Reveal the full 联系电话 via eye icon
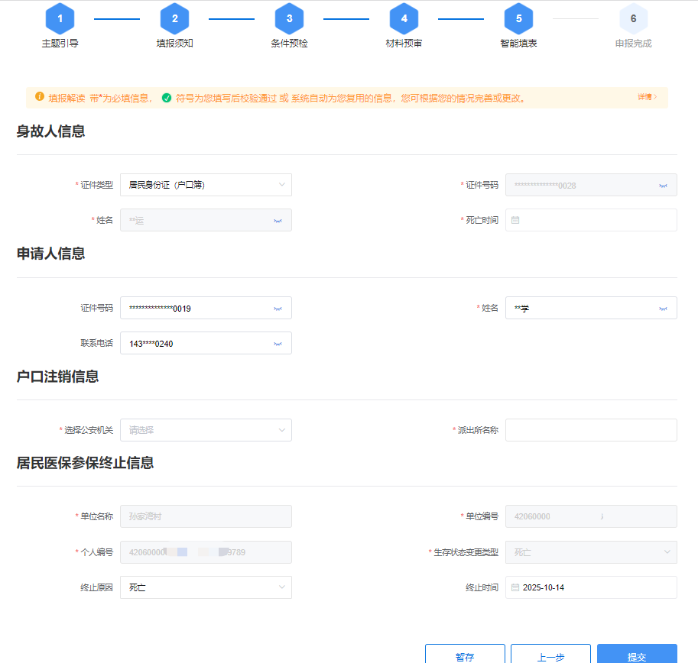 (278, 344)
